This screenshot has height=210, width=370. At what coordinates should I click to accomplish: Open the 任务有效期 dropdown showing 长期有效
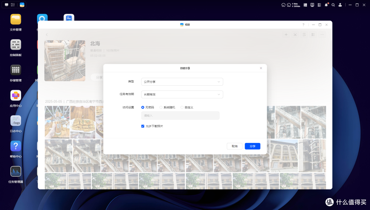[182, 95]
